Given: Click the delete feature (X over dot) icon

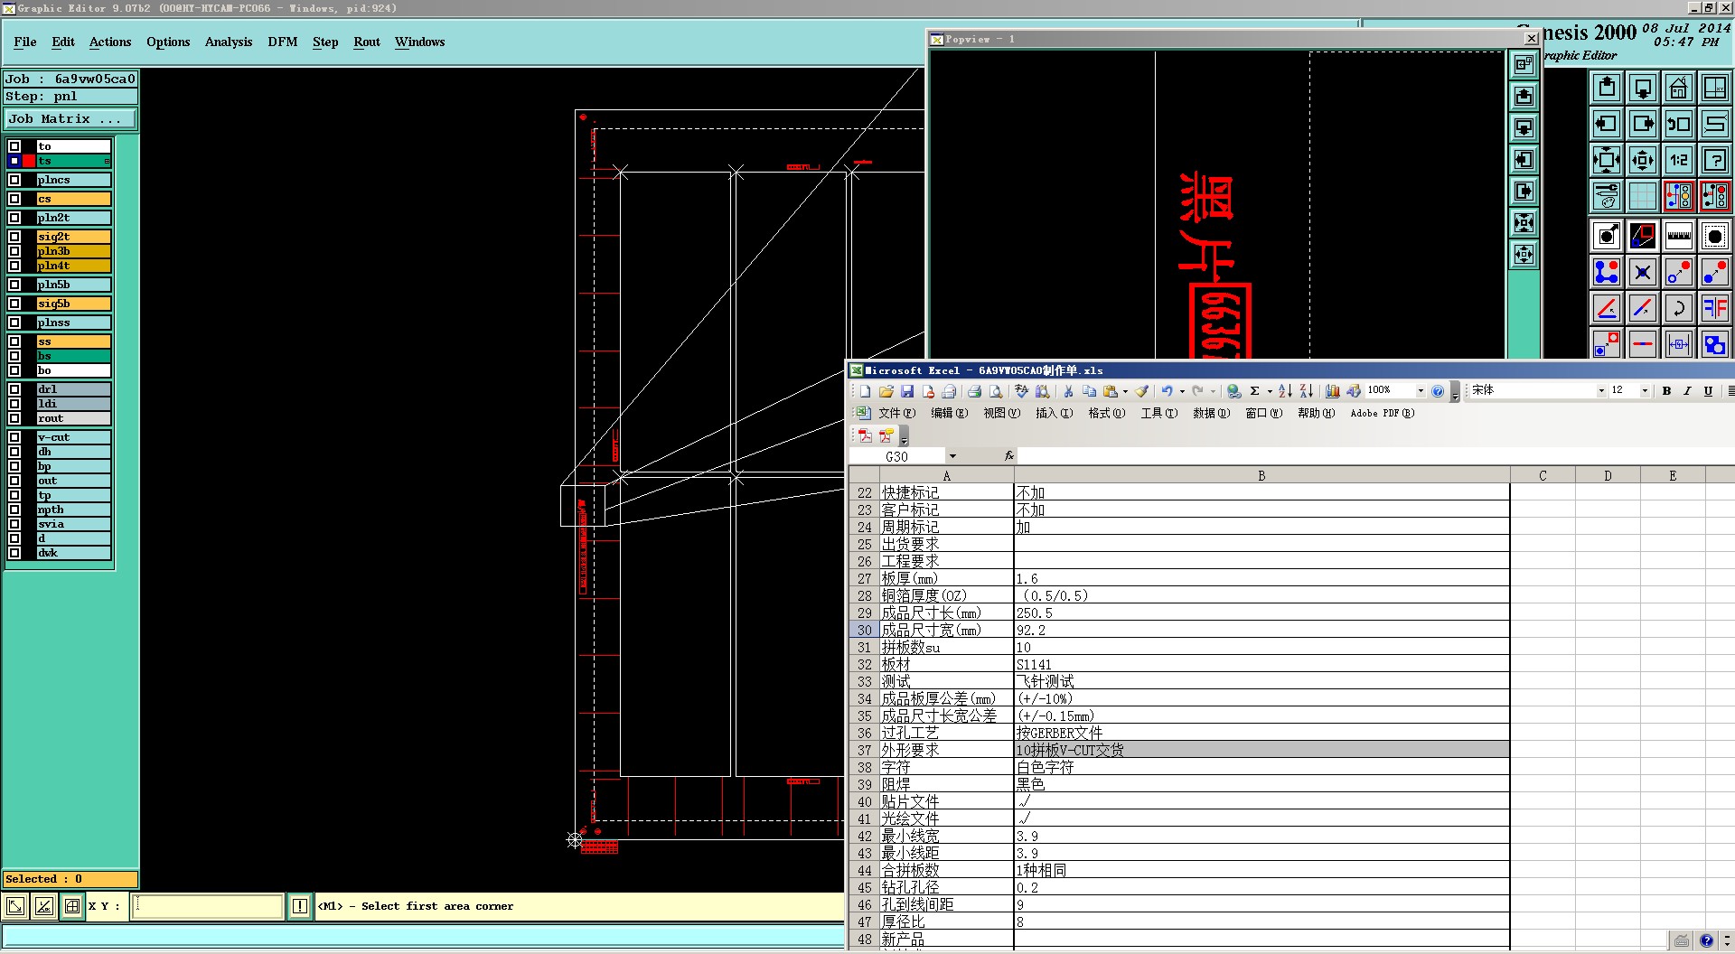Looking at the screenshot, I should coord(1643,271).
